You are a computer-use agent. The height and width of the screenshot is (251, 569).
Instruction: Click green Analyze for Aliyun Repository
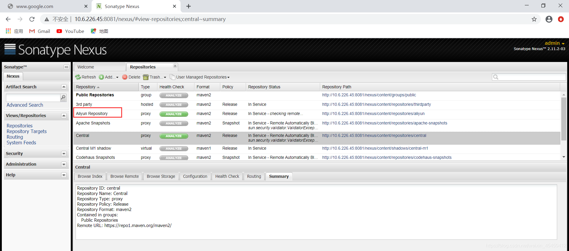click(174, 114)
